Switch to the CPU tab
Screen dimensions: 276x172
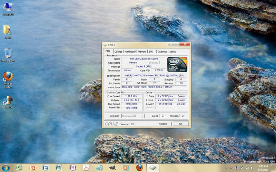(x=108, y=51)
